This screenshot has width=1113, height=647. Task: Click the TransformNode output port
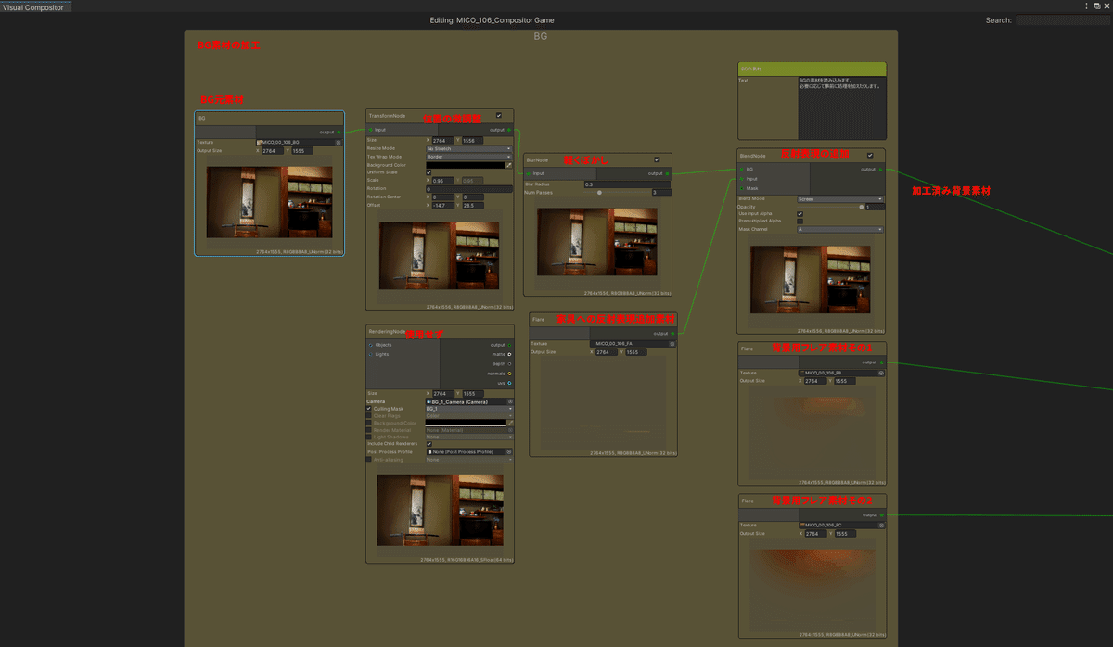tap(509, 130)
